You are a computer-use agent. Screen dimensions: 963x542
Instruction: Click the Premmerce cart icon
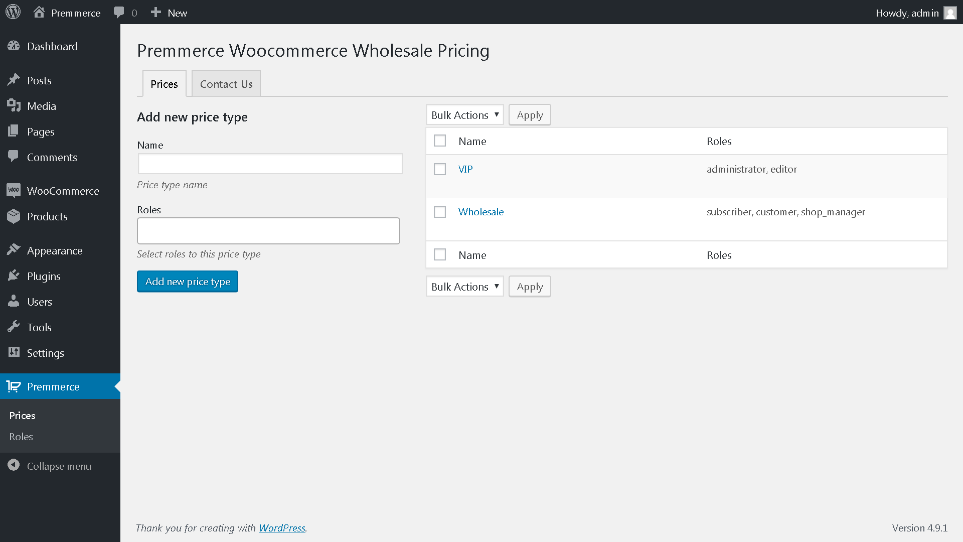point(14,386)
